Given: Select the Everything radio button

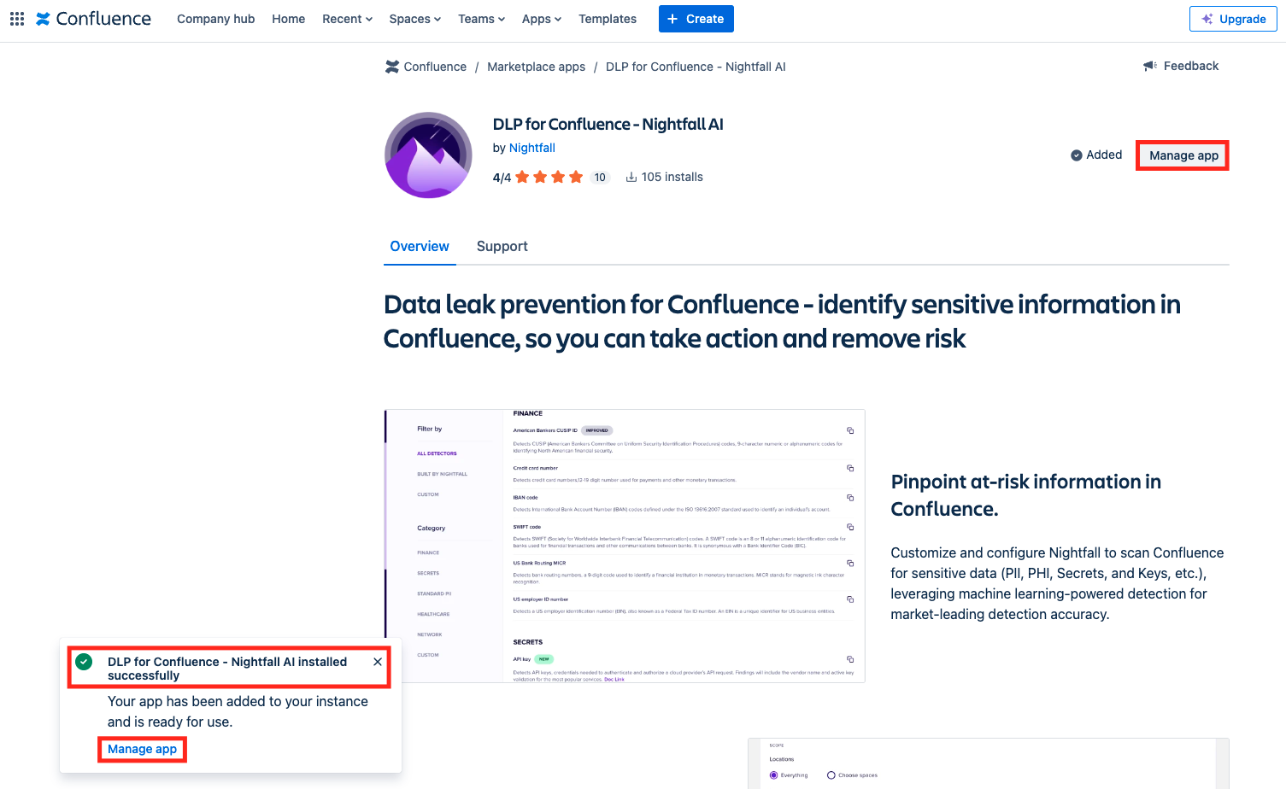Looking at the screenshot, I should pos(774,775).
